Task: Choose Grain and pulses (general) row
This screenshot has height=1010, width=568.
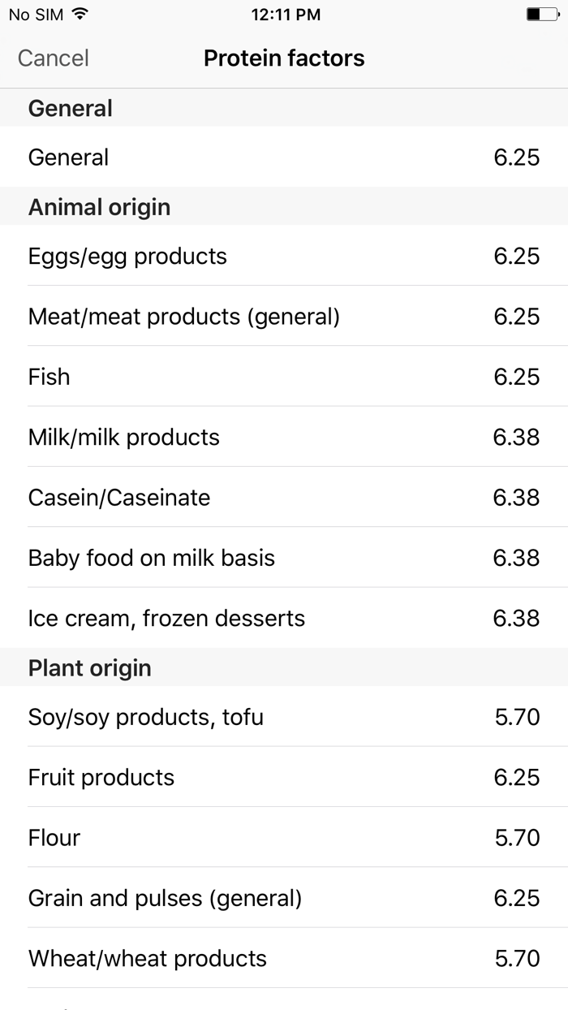Action: click(284, 898)
